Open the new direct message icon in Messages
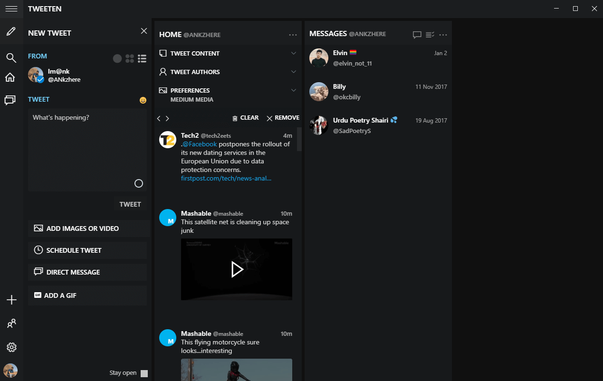 (x=417, y=34)
